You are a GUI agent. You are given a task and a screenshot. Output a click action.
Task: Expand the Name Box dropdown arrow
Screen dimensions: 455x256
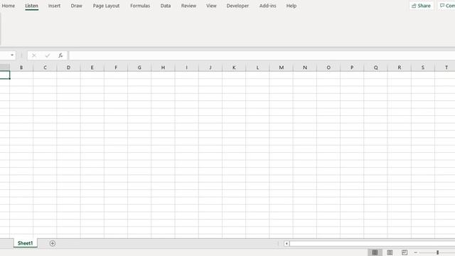12,55
